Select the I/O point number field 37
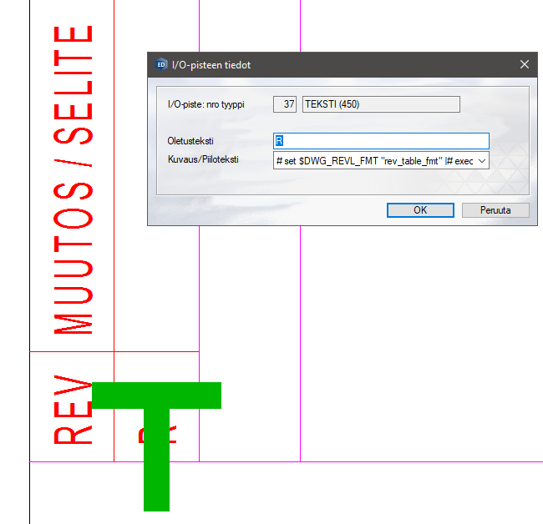The height and width of the screenshot is (524, 543). click(x=285, y=104)
